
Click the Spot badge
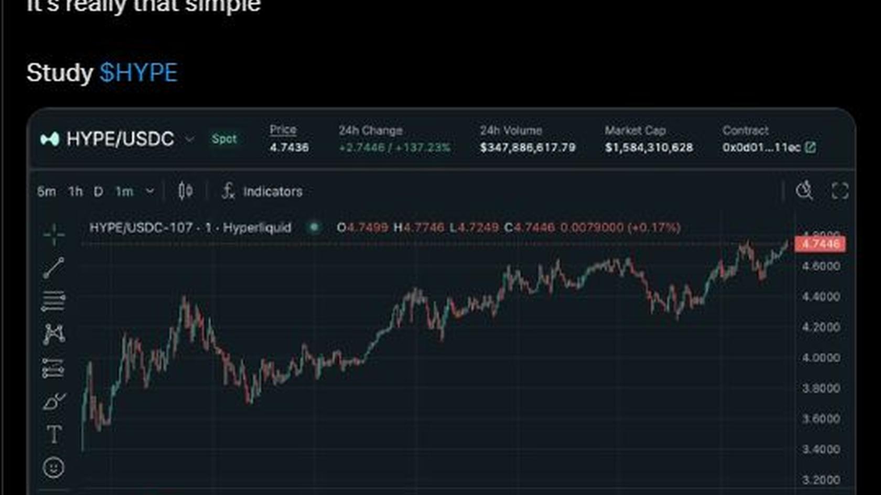(x=224, y=139)
